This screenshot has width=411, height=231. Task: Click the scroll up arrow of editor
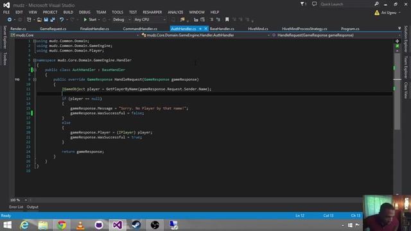pyautogui.click(x=397, y=51)
